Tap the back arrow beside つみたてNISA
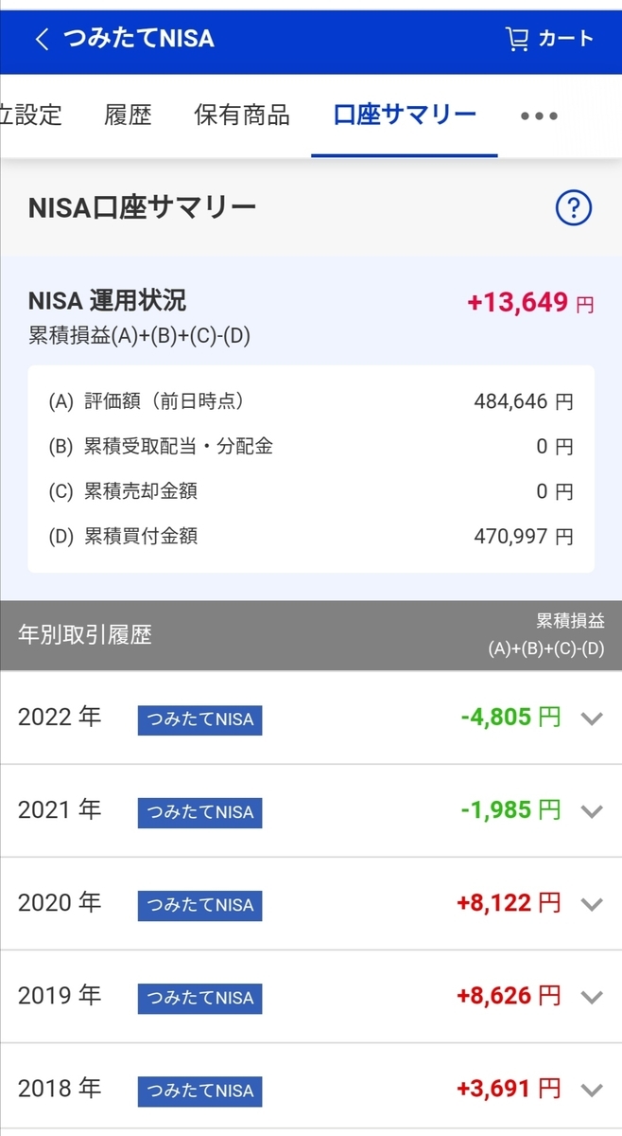 pyautogui.click(x=42, y=39)
